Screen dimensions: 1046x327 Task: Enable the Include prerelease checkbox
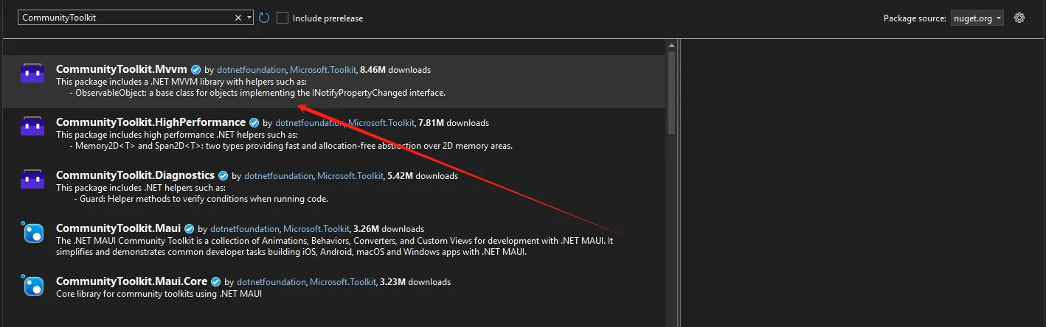(283, 18)
